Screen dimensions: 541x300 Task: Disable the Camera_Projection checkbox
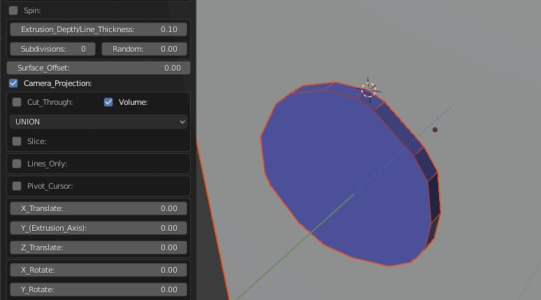click(x=14, y=83)
